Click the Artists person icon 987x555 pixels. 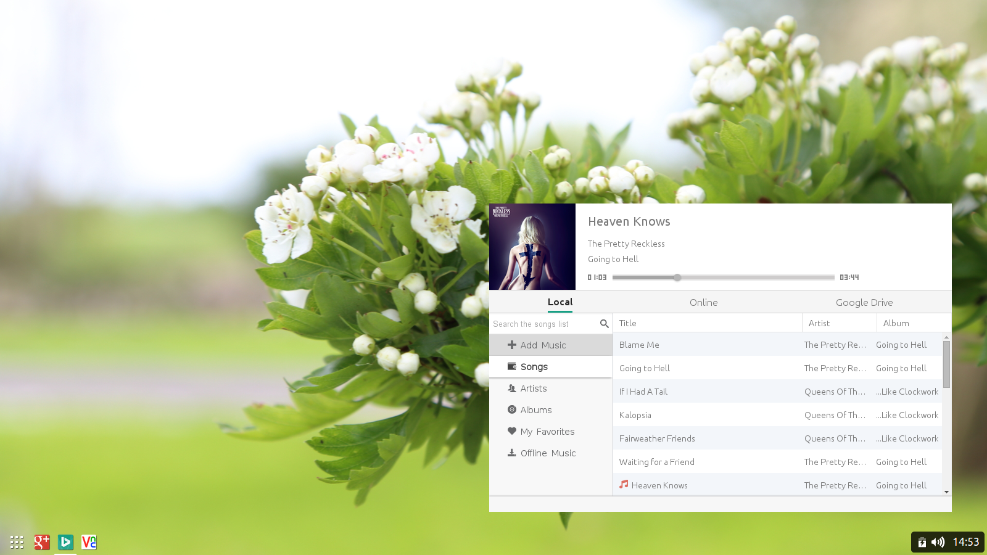[x=512, y=388]
